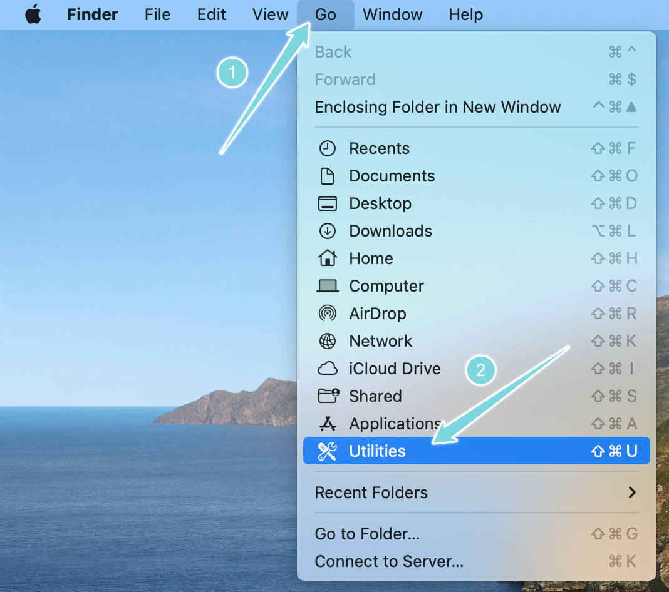Expand the Recent Folders submenu arrow
Viewport: 669px width, 592px height.
[632, 492]
